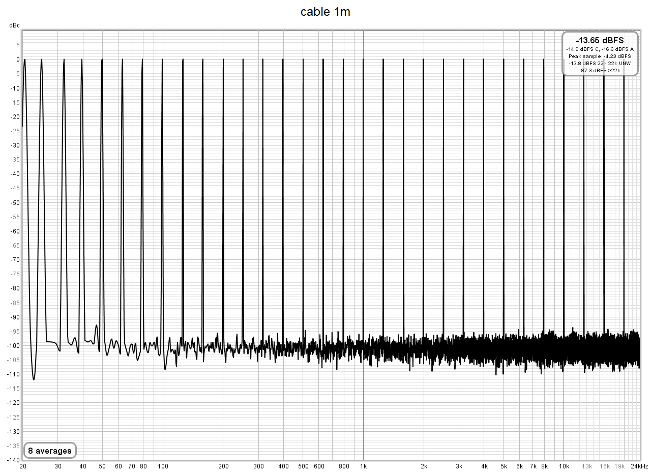Click the "-75" level axis label

tap(14, 274)
